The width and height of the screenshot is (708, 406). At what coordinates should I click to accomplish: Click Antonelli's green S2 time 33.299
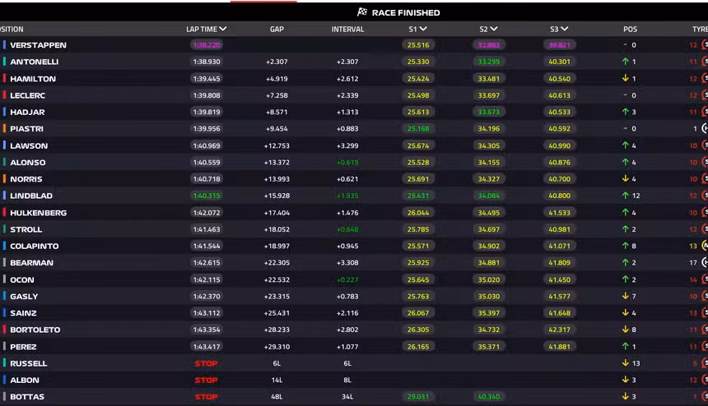(x=489, y=62)
